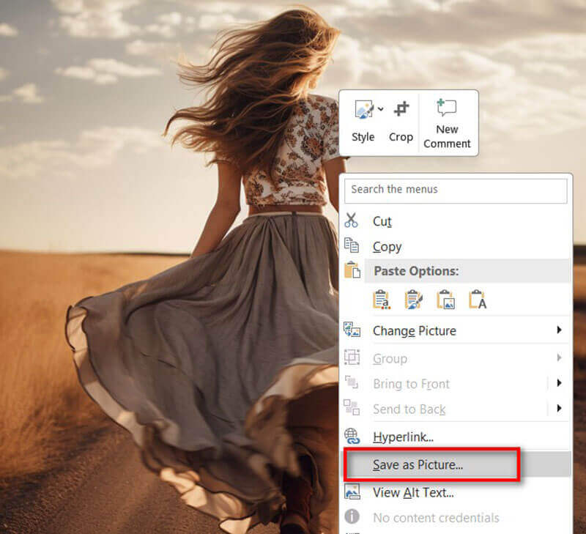
Task: Open the Hyperlink dialog
Action: point(402,436)
